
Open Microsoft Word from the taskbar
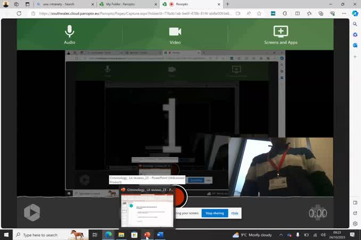pos(160,235)
